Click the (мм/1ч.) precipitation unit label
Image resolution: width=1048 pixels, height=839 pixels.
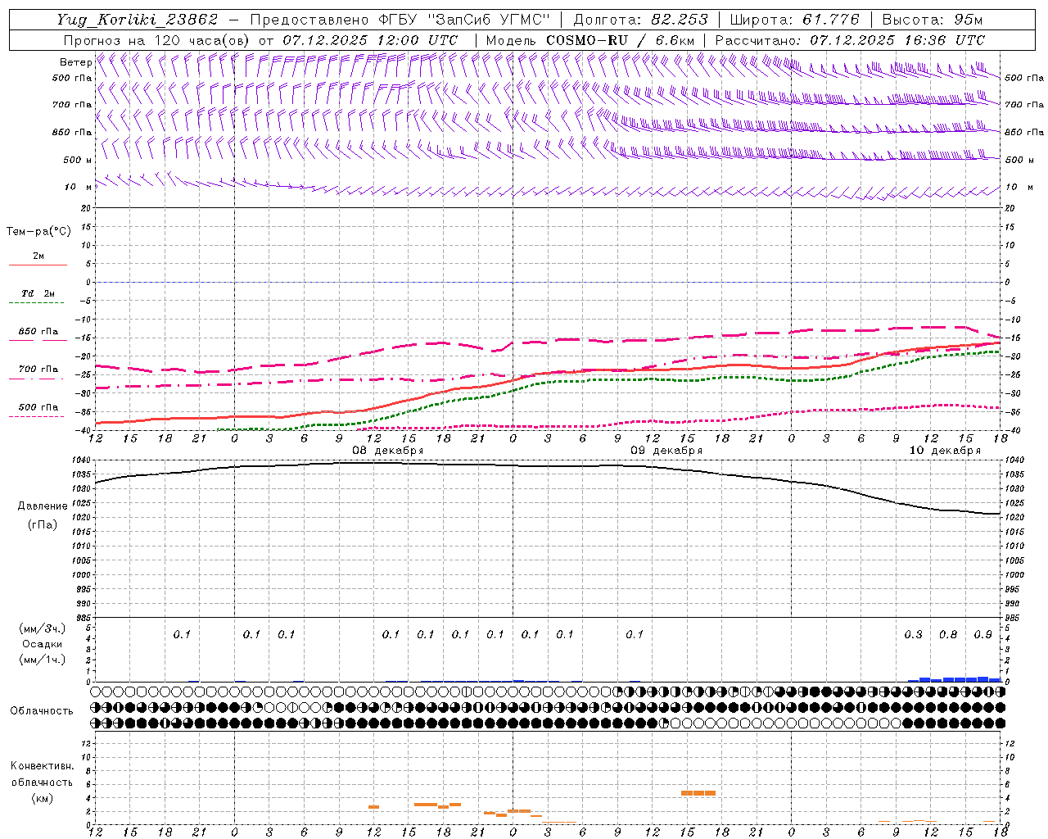click(x=43, y=660)
